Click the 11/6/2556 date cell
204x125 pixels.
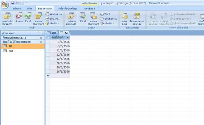point(60,50)
